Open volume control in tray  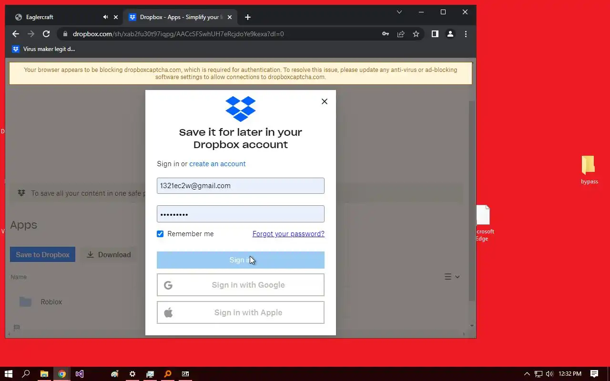tap(549, 374)
